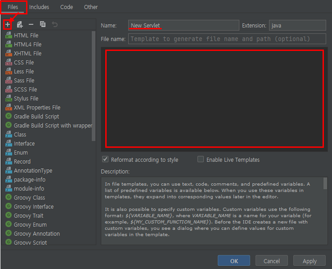This screenshot has height=269, width=332.
Task: Select the HTML4 File template icon
Action: [x=9, y=44]
